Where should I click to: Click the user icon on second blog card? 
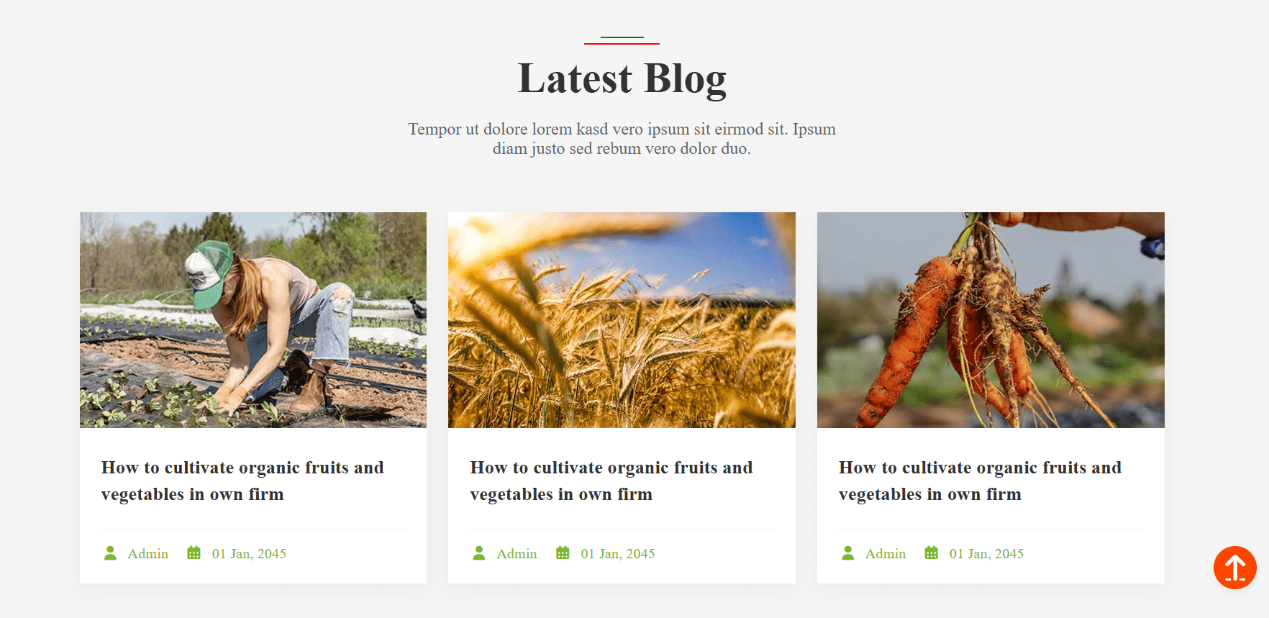point(479,553)
